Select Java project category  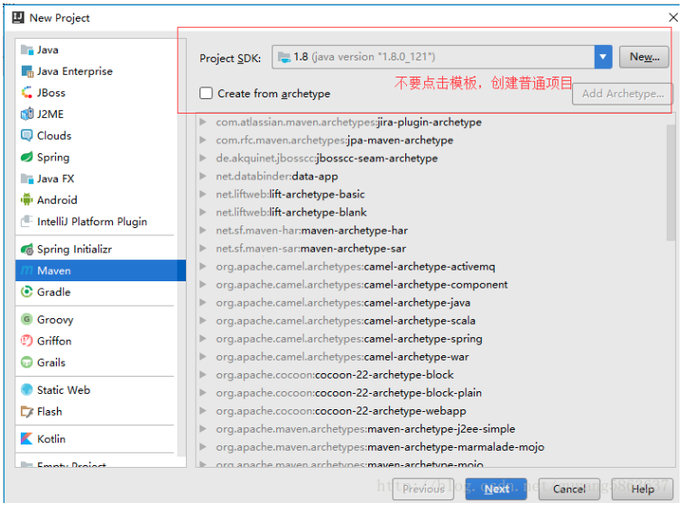100,50
